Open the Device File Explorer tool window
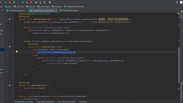 (181, 91)
